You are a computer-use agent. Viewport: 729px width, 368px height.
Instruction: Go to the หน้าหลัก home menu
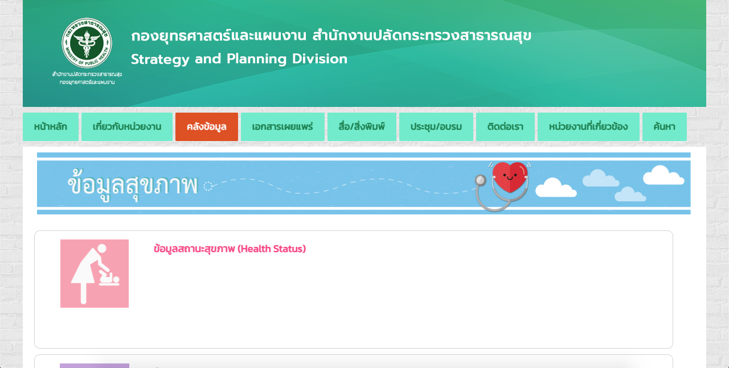(50, 127)
